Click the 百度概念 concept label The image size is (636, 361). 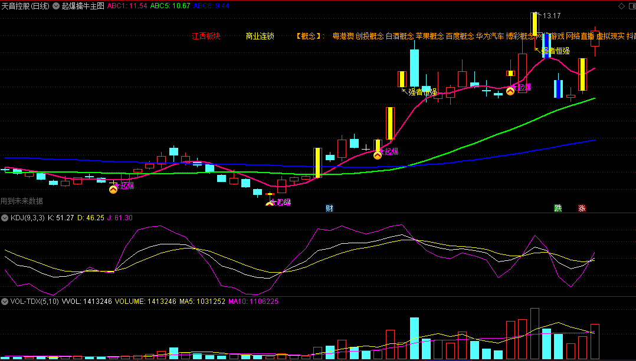[460, 36]
